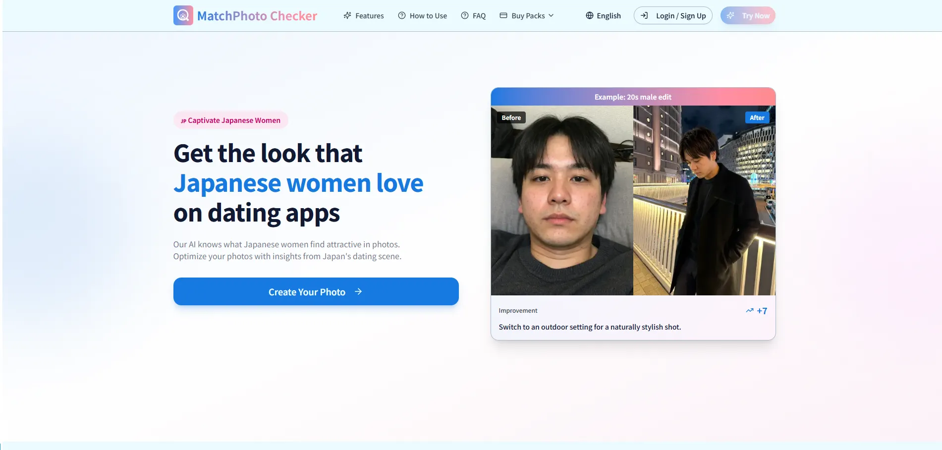Click the 'Our AI knows what Japanese women' paragraph
942x450 pixels.
click(x=287, y=250)
